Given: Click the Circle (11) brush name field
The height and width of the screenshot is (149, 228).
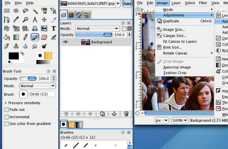Looking at the screenshot, I should point(42,94).
